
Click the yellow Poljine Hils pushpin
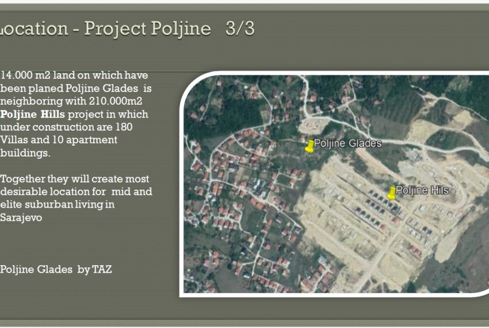(391, 193)
